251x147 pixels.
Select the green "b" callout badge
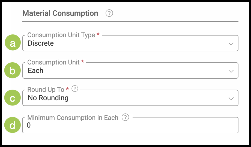click(13, 70)
